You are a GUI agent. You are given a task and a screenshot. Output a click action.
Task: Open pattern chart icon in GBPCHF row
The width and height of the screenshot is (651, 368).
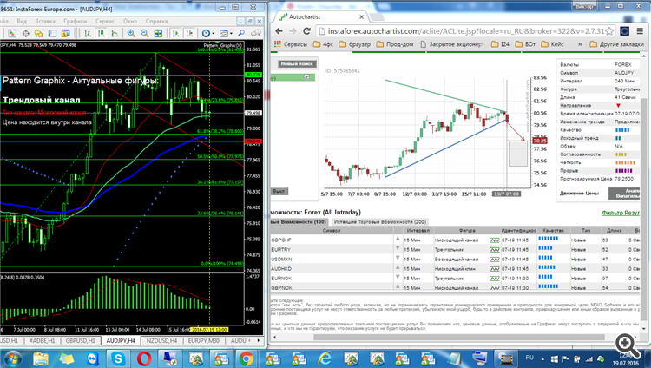tap(495, 240)
